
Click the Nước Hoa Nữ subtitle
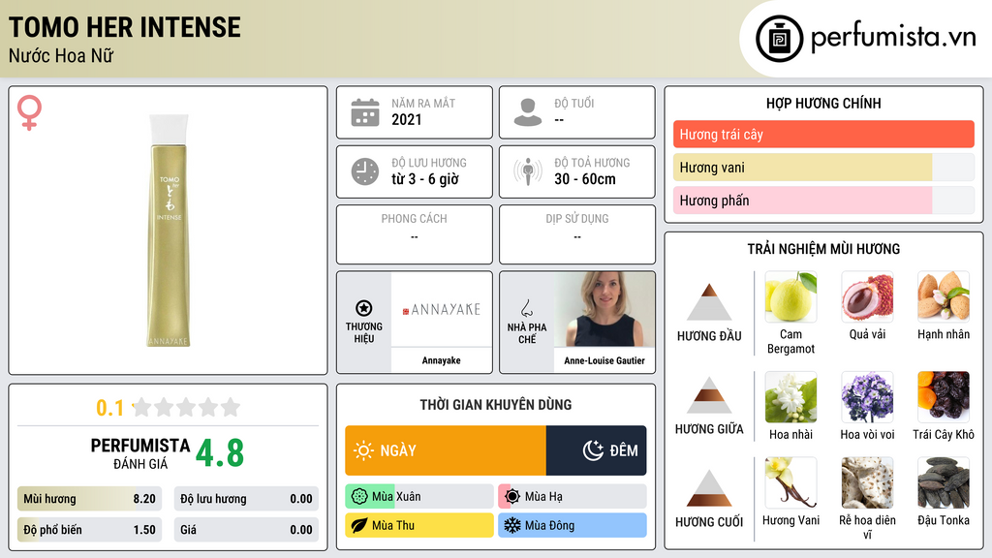[x=61, y=55]
